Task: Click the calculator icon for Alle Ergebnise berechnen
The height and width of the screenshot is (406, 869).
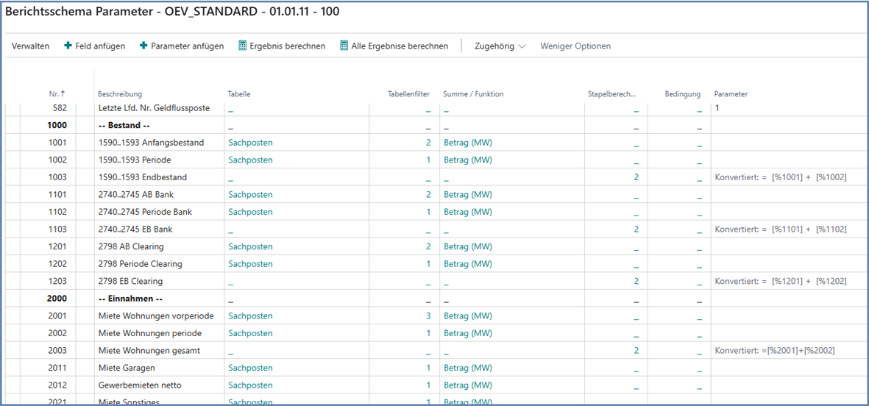Action: pos(344,46)
